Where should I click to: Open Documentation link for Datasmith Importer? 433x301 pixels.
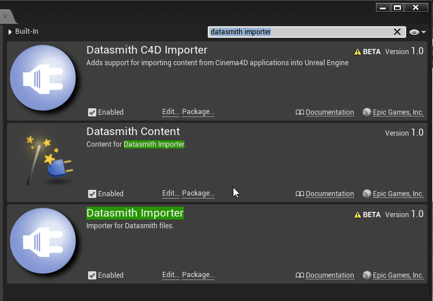tap(330, 275)
